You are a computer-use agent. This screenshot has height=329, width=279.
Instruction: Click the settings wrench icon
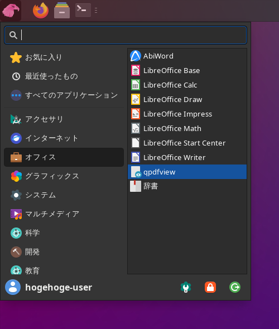[x=186, y=287]
